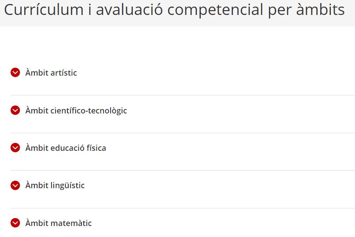Hit the red chevron next to Àmbit educació física

click(x=15, y=148)
